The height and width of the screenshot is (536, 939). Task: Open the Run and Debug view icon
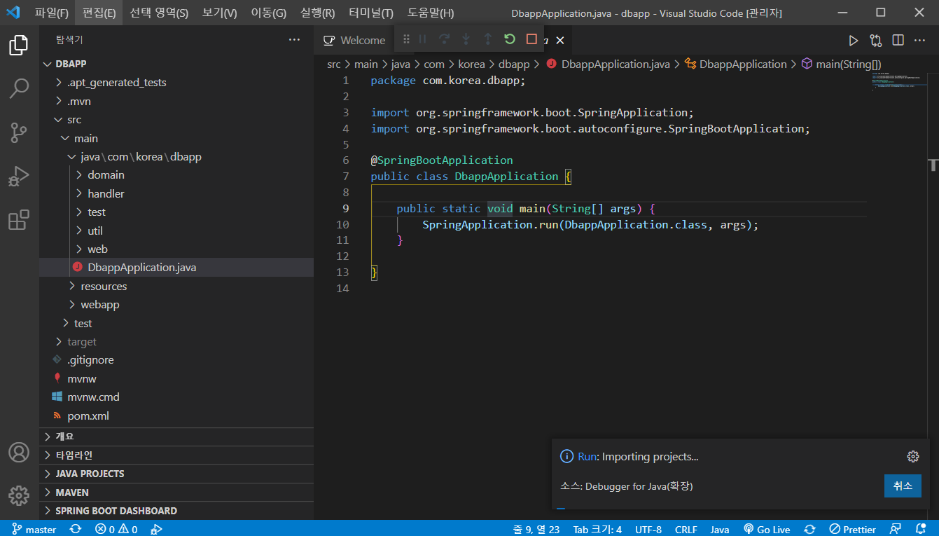19,177
